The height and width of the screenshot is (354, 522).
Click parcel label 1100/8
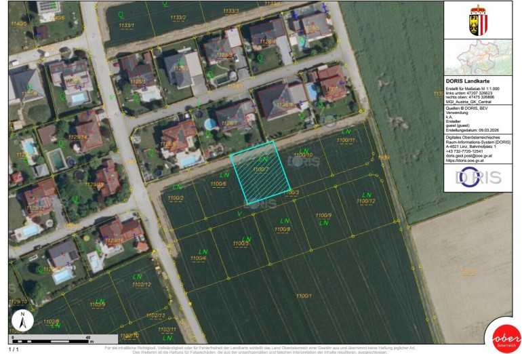point(282,229)
